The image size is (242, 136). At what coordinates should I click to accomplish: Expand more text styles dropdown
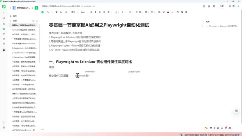pyautogui.click(x=109, y=12)
